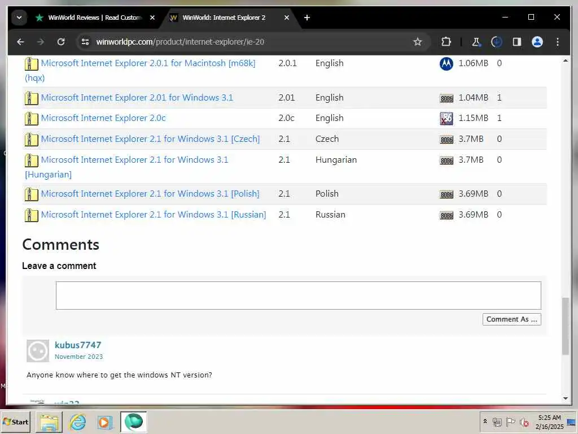Select the "1.15MB" size value
The image size is (578, 434).
[x=474, y=118]
